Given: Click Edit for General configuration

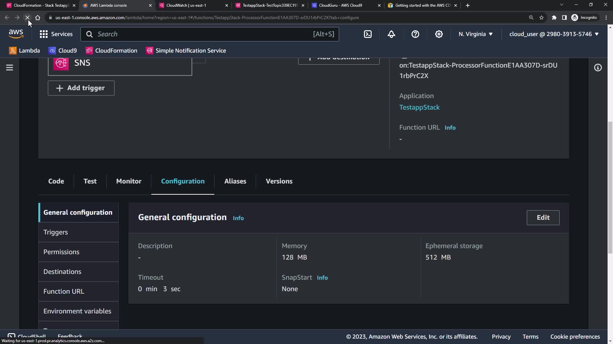Looking at the screenshot, I should pos(543,218).
